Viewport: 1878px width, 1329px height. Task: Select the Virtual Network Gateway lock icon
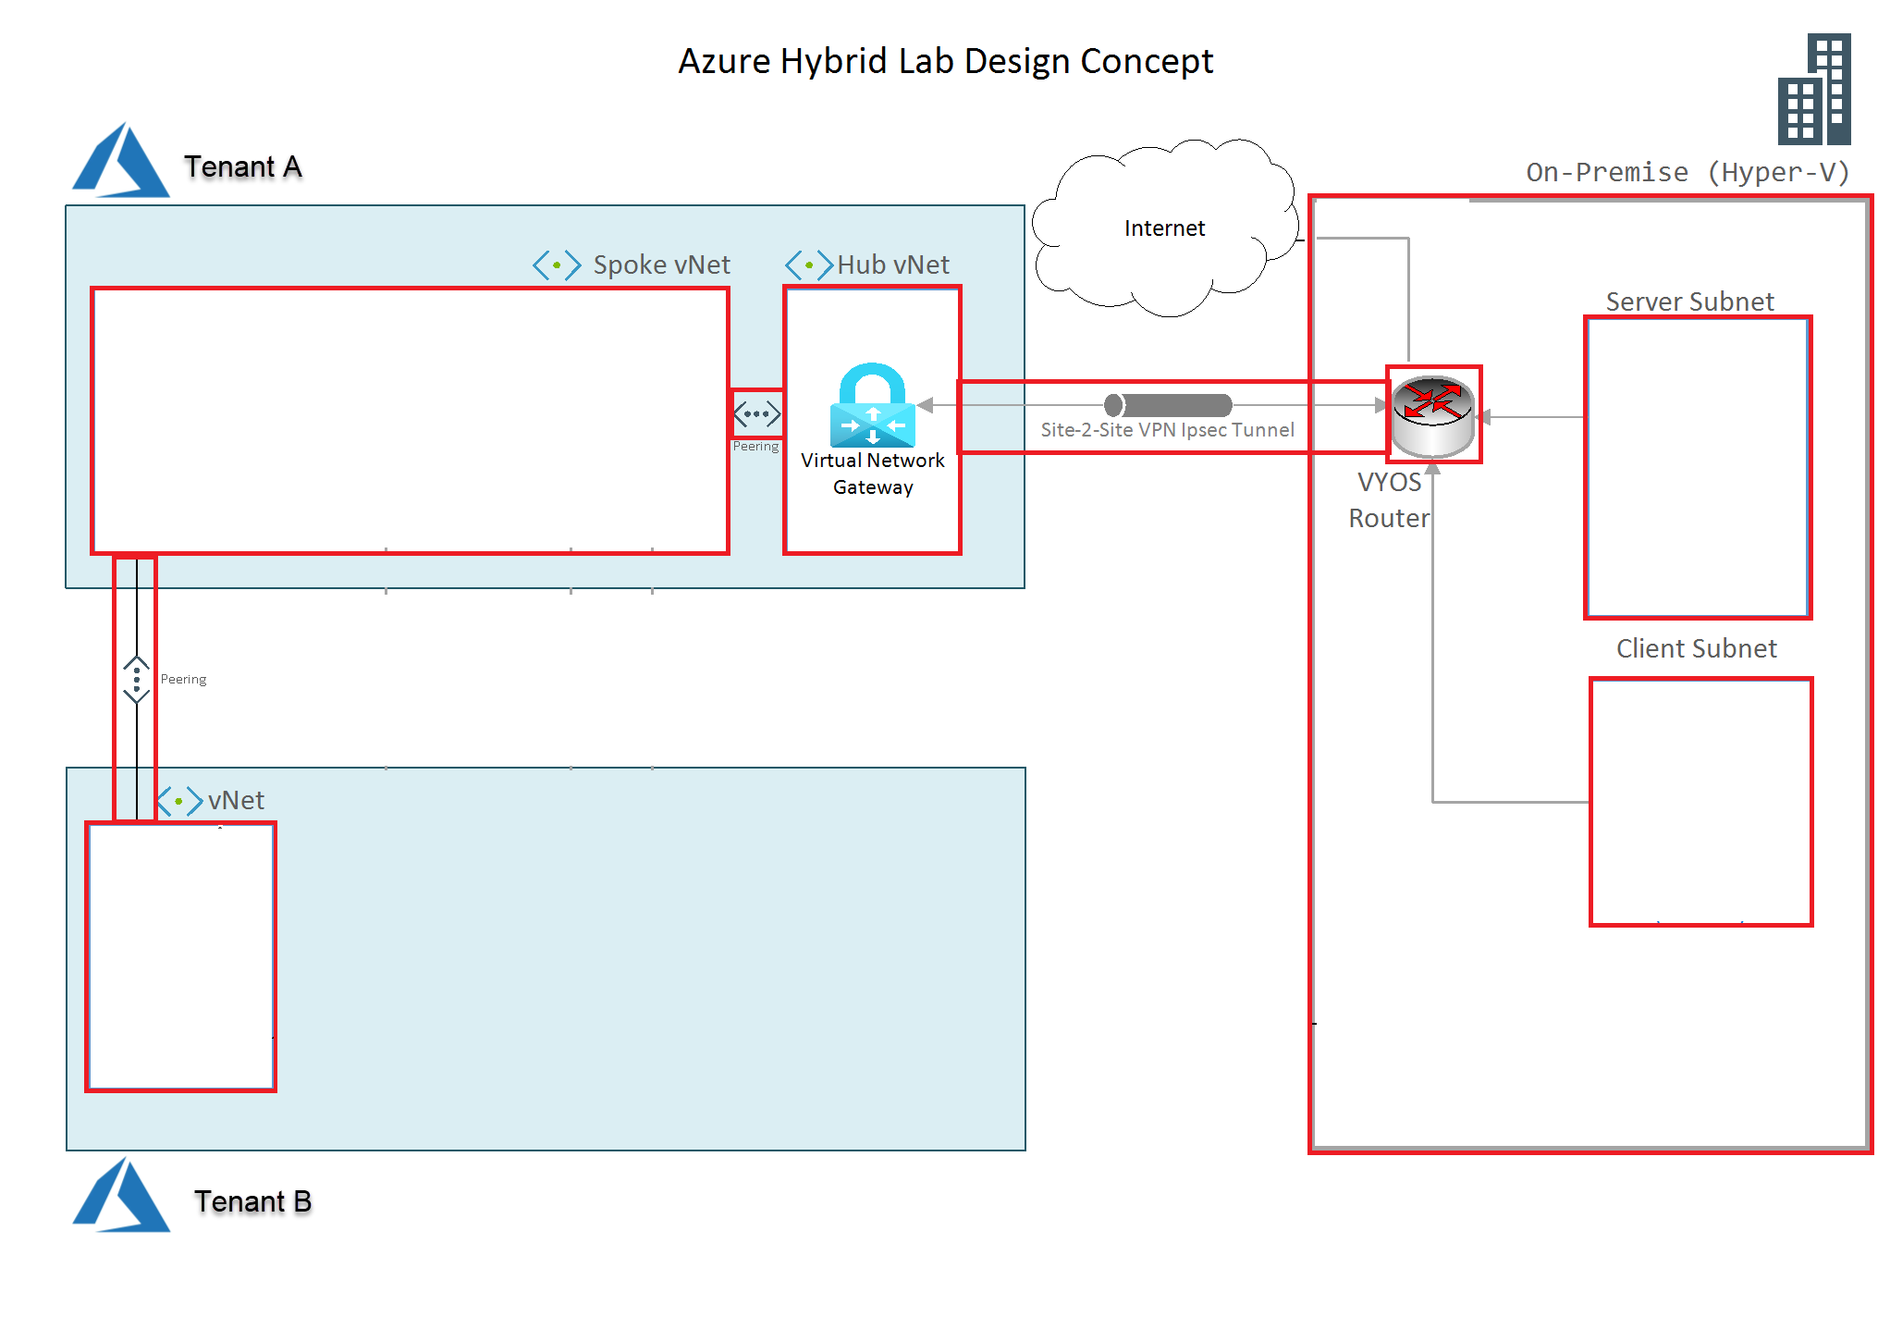click(x=872, y=405)
